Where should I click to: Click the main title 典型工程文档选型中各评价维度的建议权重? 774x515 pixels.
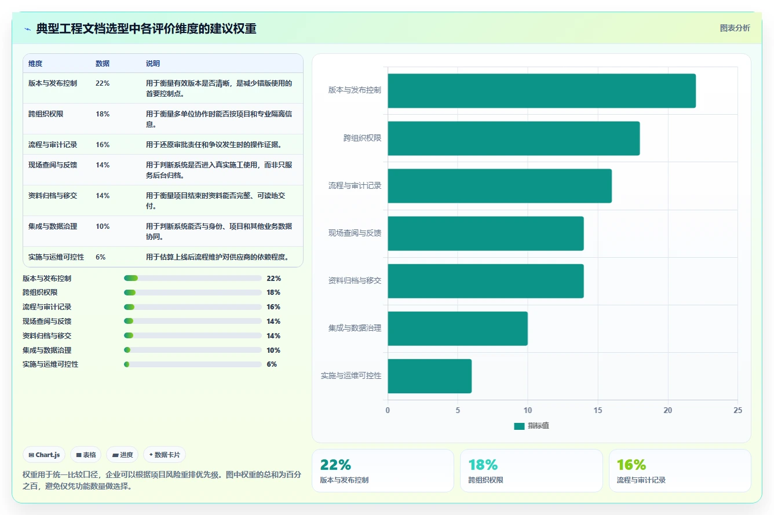(x=146, y=29)
